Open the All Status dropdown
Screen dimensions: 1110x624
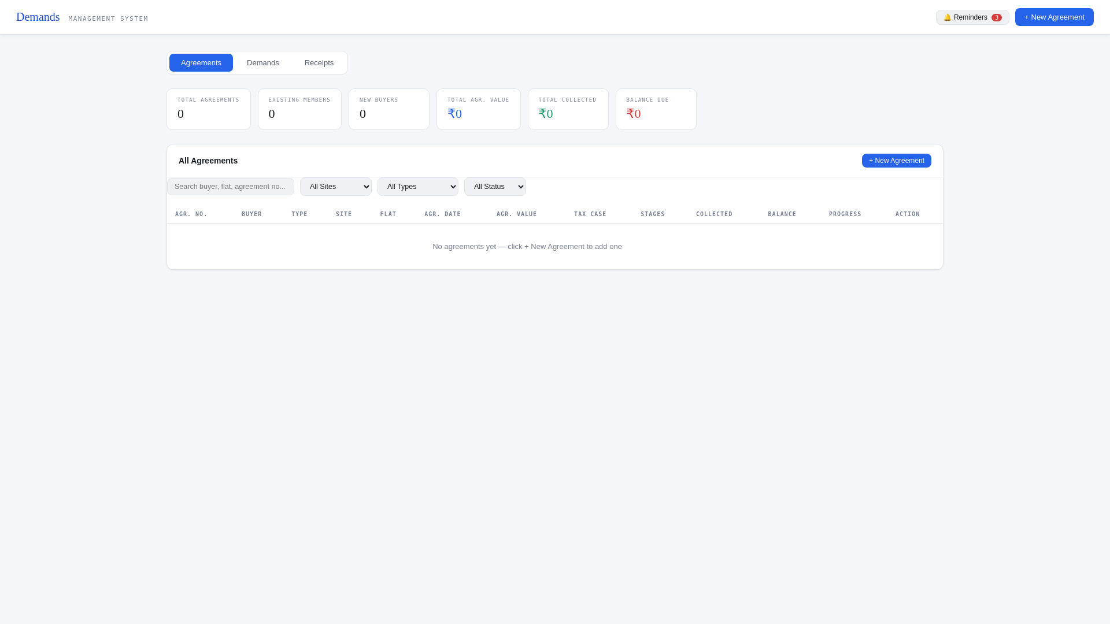pyautogui.click(x=495, y=187)
